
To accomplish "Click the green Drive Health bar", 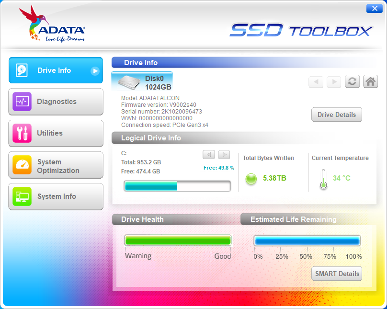I will click(x=178, y=240).
